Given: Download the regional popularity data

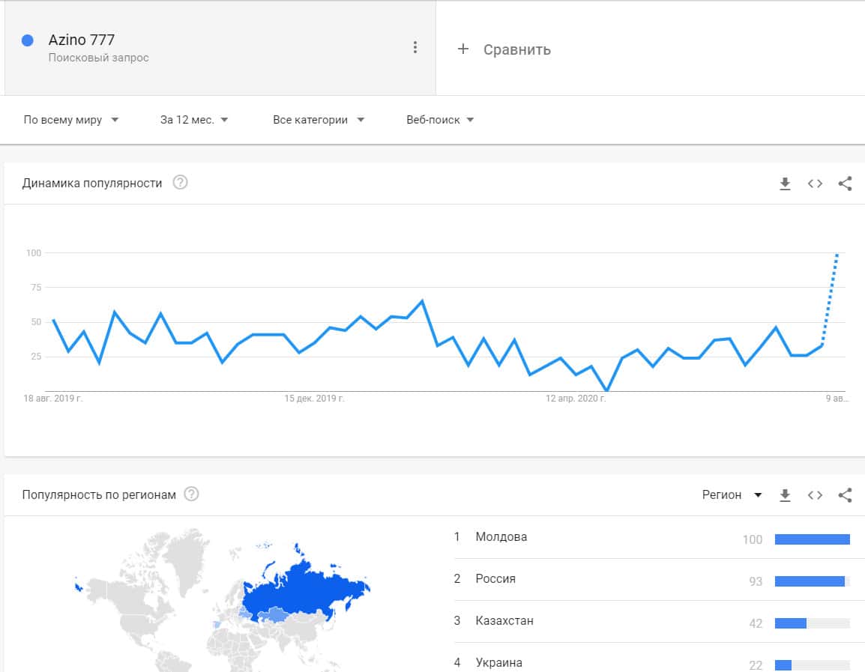Looking at the screenshot, I should click(x=785, y=495).
